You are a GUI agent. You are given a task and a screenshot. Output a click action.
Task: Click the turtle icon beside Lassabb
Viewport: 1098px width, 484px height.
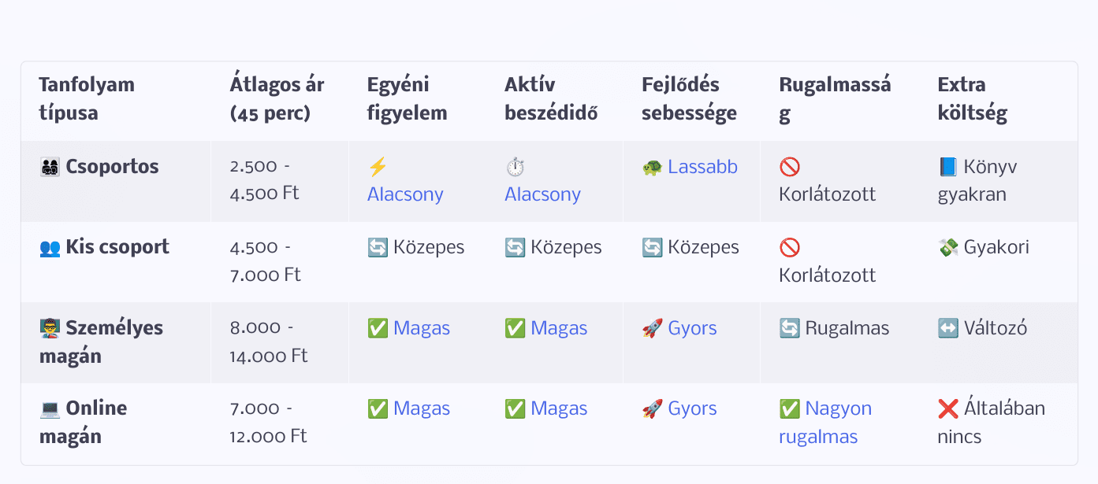click(652, 167)
